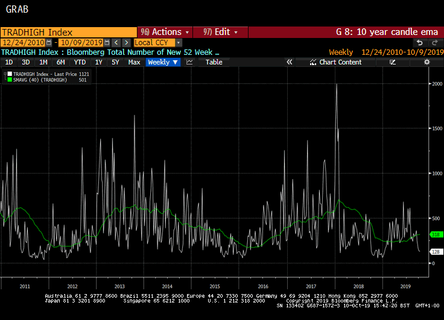
Task: Click the Weekly date range summary text
Action: point(386,52)
